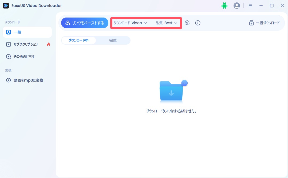This screenshot has width=288, height=178.
Task: Open the 一括ダウンロード batch download panel
Action: (x=264, y=23)
